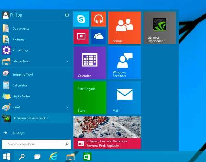Click the power button icon

click(x=67, y=15)
